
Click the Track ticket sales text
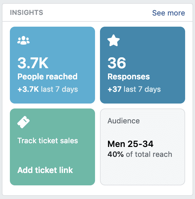point(48,141)
